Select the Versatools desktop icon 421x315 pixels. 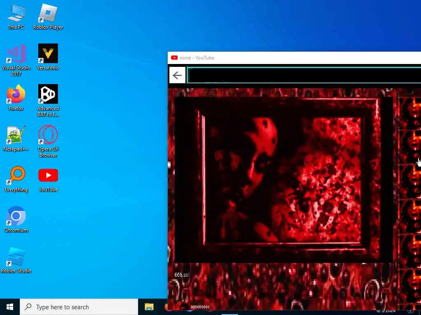pos(48,57)
